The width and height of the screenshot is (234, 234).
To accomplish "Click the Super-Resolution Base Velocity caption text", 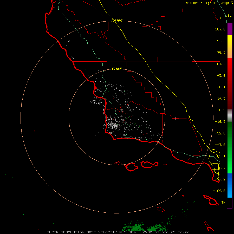I will [x=118, y=232].
